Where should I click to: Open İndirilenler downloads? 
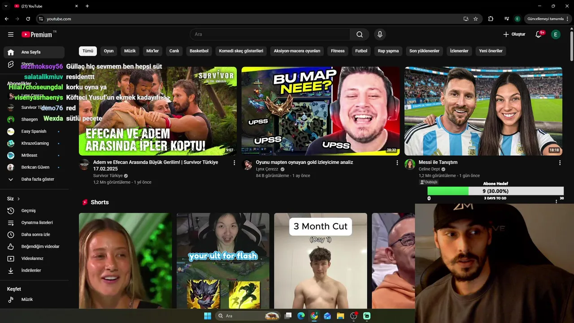(x=34, y=271)
